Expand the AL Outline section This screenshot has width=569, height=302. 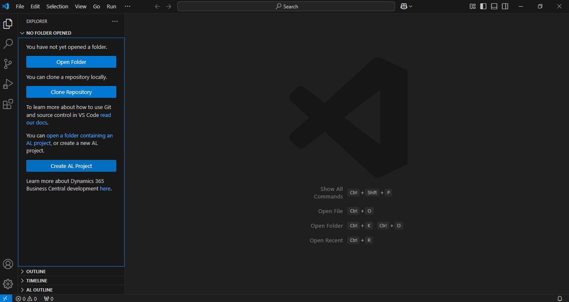coord(39,290)
